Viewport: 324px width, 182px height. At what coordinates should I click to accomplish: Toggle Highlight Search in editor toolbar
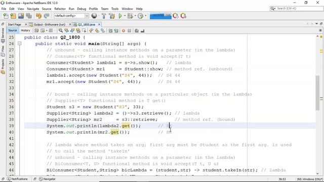point(78,30)
